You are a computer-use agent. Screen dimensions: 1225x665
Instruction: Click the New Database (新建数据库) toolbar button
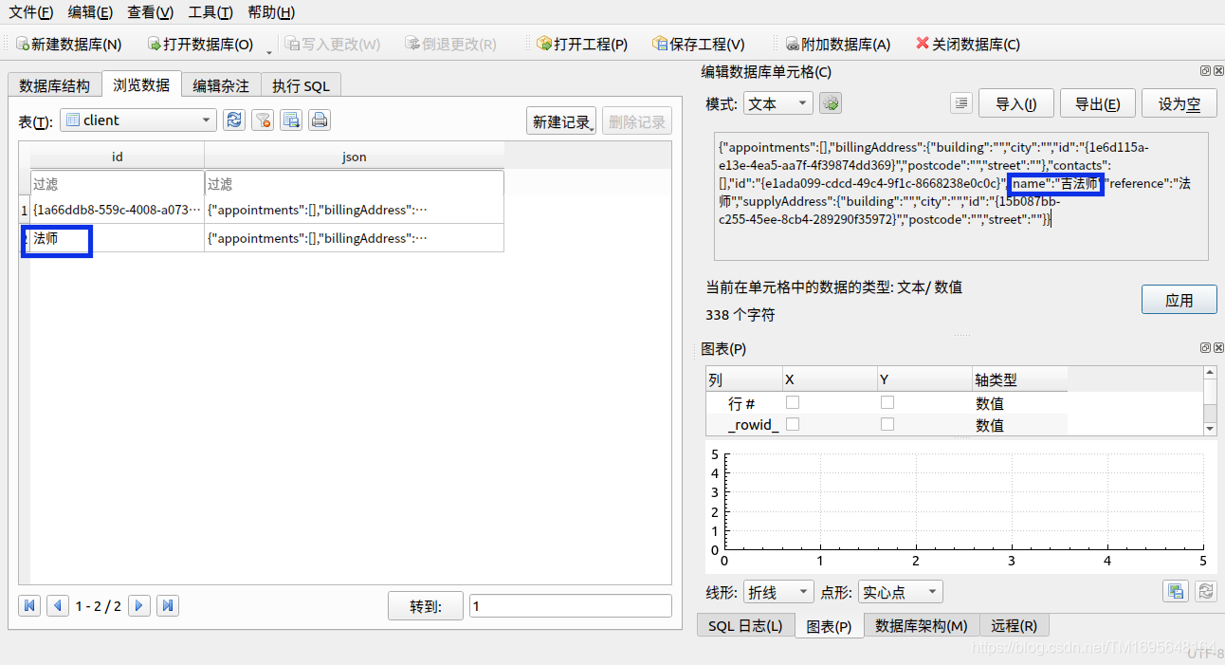coord(68,44)
